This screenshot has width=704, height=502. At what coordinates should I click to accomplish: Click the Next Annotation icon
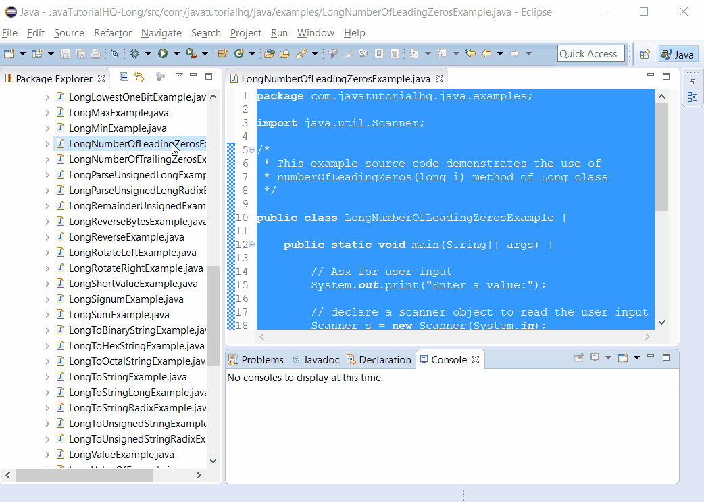pos(414,54)
